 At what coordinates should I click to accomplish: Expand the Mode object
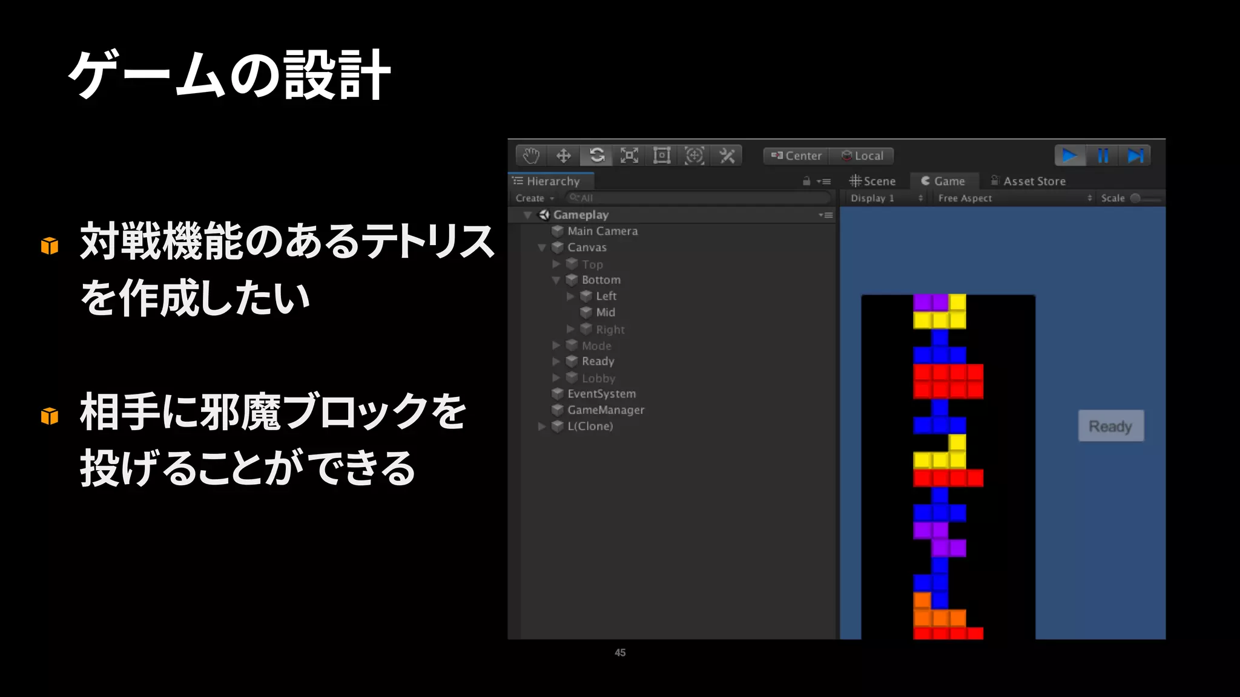point(556,345)
